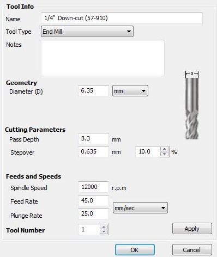Open the mm/sec feed units dropdown
The height and width of the screenshot is (257, 217).
pyautogui.click(x=140, y=208)
